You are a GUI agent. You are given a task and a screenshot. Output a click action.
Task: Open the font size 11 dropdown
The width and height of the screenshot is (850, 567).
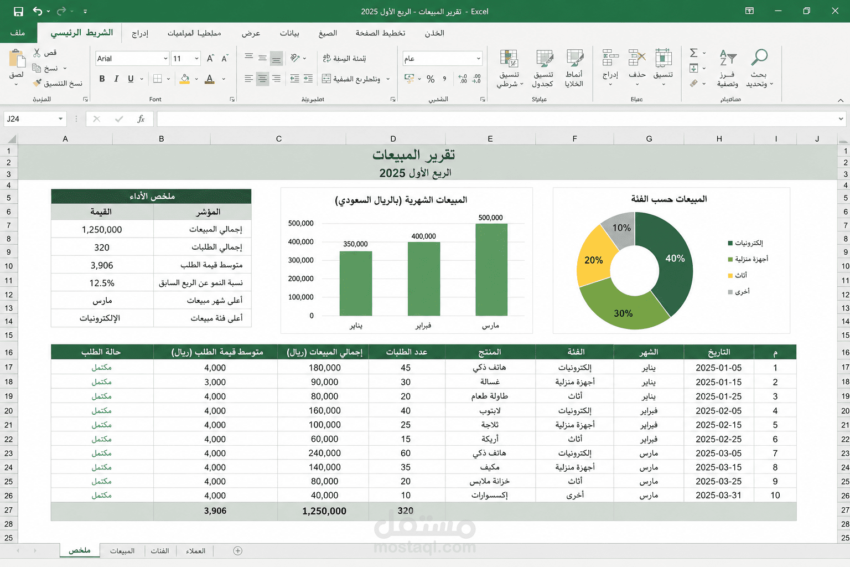click(x=196, y=58)
